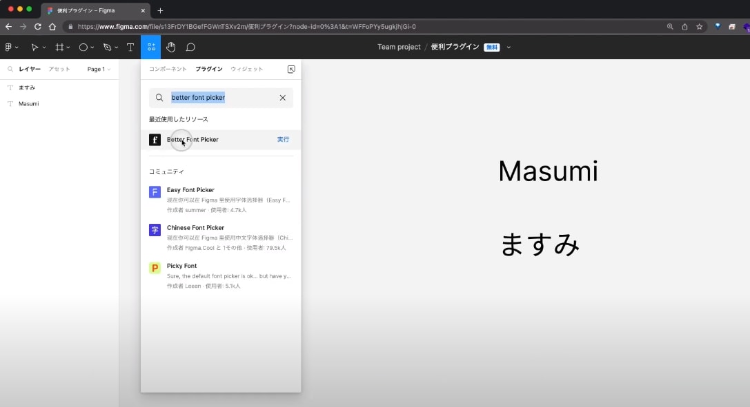The width and height of the screenshot is (750, 407).
Task: Pop out the resources panel icon
Action: pos(291,69)
